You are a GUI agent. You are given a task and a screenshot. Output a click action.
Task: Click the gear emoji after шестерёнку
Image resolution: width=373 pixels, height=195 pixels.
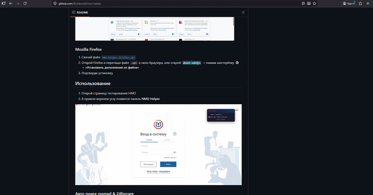point(237,63)
